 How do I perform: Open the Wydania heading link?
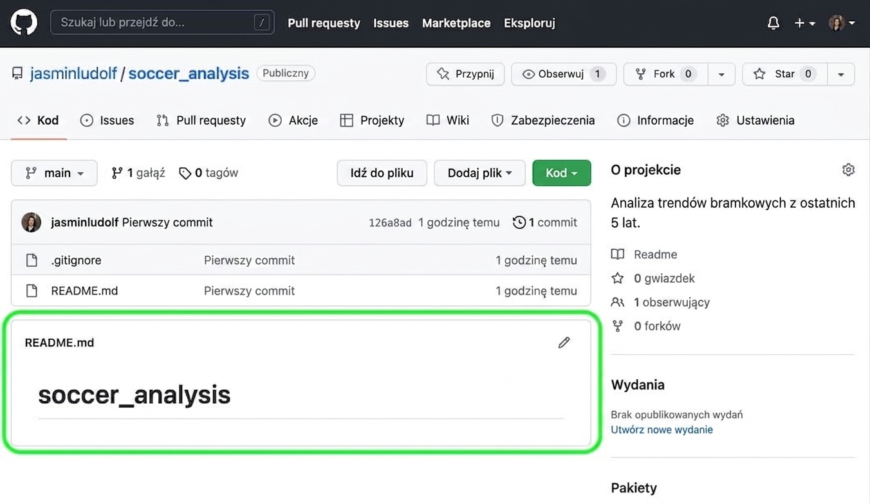[638, 385]
